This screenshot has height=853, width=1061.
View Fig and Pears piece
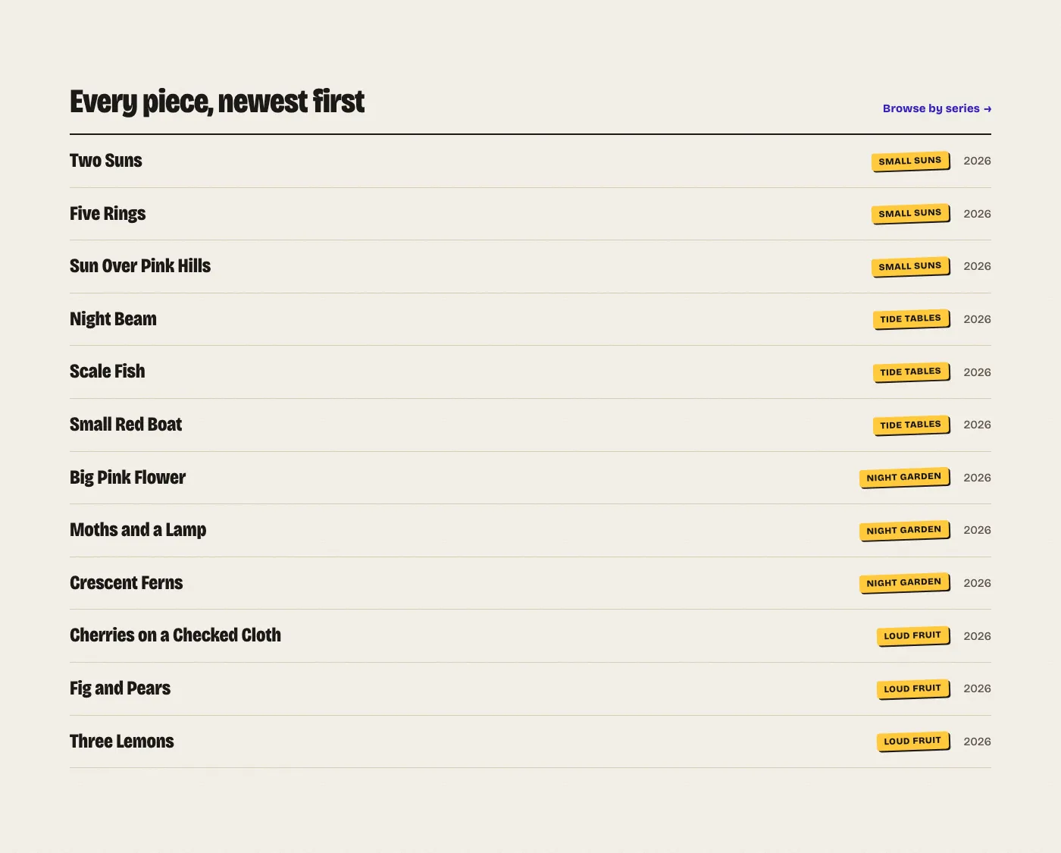[120, 688]
